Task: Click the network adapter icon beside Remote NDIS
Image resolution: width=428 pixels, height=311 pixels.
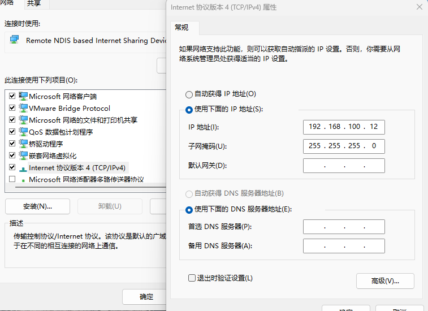Action: point(14,40)
